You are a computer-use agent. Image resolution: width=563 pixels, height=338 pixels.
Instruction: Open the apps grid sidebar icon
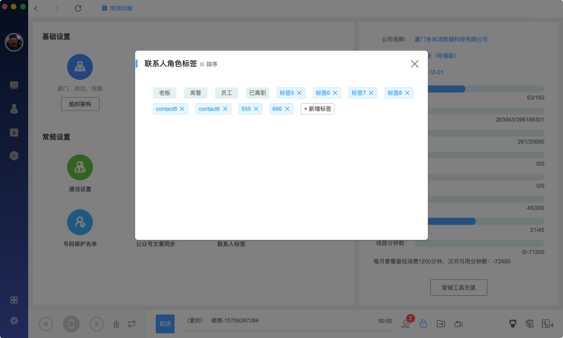(x=14, y=300)
